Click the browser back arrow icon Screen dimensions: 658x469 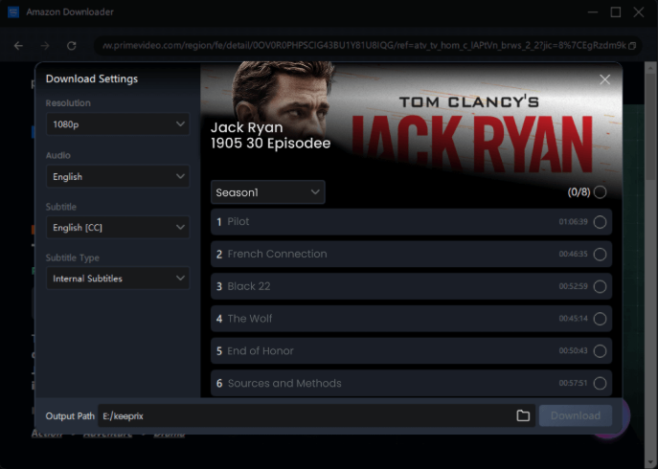pyautogui.click(x=18, y=45)
